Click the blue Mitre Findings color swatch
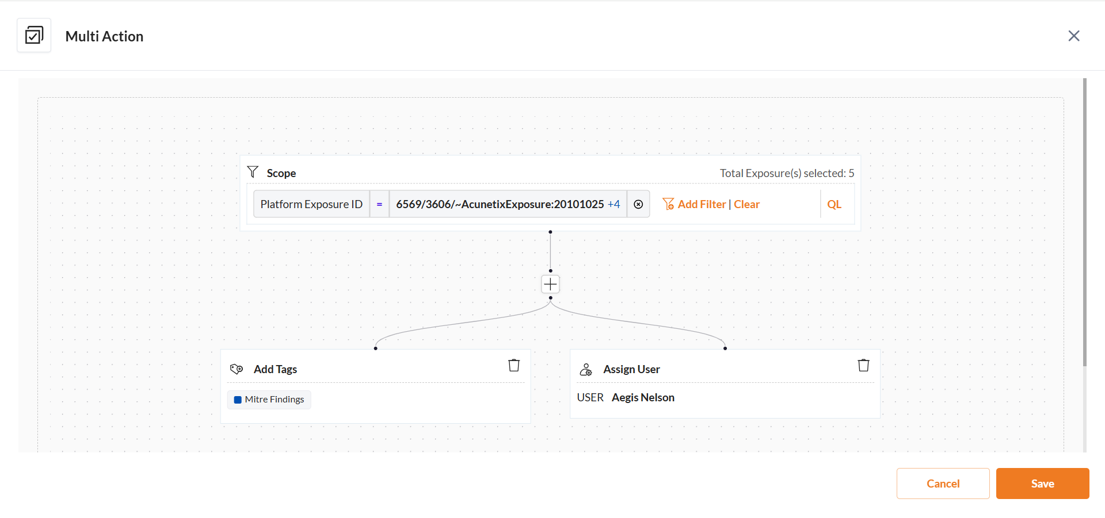Image resolution: width=1105 pixels, height=518 pixels. click(238, 400)
